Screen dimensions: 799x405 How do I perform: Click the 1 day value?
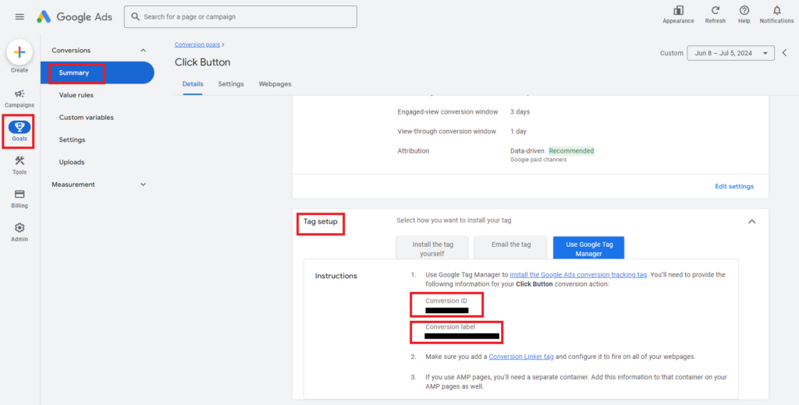[518, 132]
